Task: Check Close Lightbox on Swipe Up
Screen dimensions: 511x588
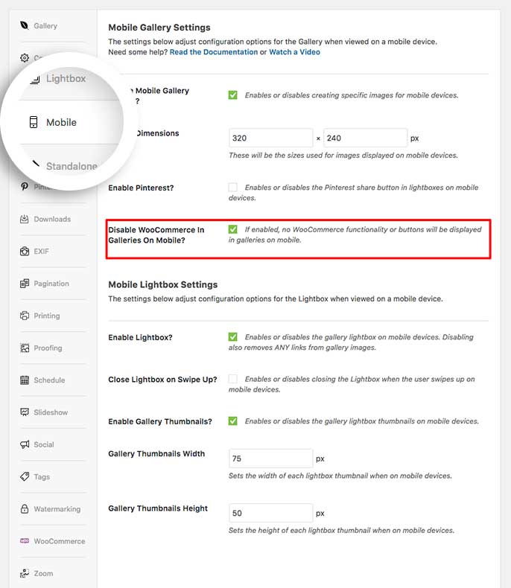Action: point(232,379)
